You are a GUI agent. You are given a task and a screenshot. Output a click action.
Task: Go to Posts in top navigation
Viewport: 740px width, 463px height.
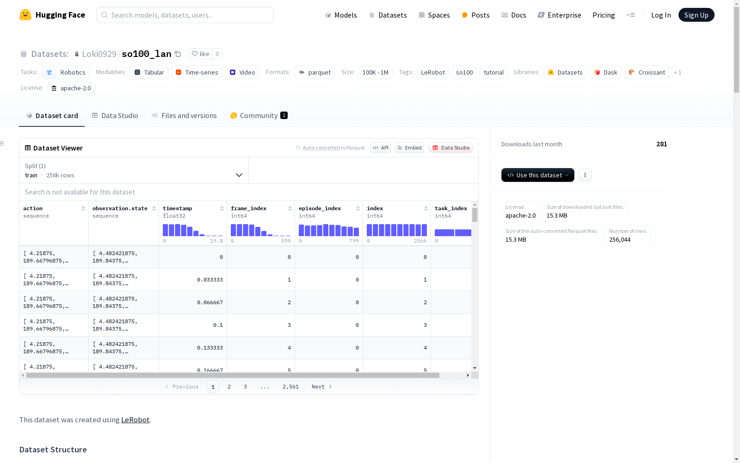pos(475,15)
